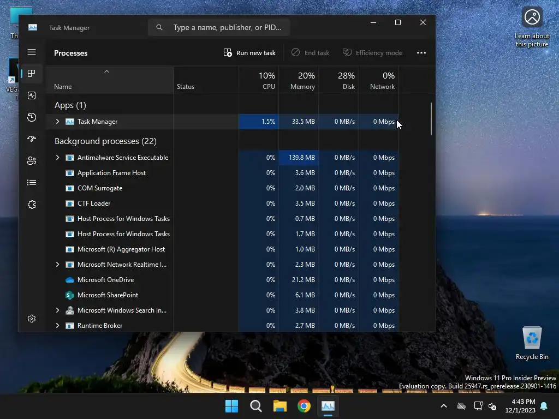Click the Efficiency mode button
Screen dimensions: 559x419
coord(372,53)
